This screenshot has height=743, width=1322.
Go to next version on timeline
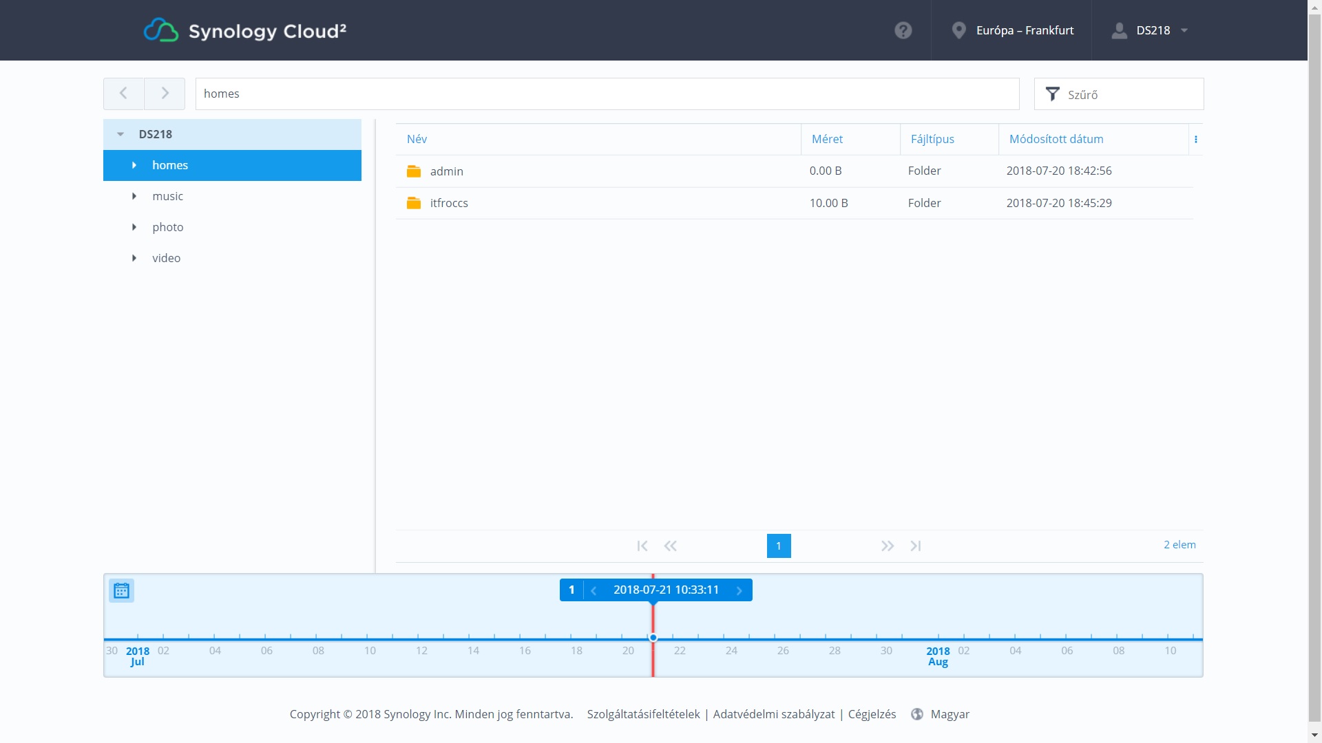click(x=739, y=590)
